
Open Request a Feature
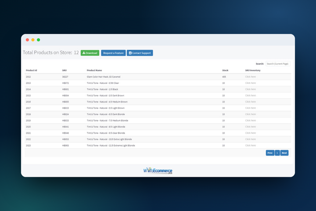coord(113,53)
